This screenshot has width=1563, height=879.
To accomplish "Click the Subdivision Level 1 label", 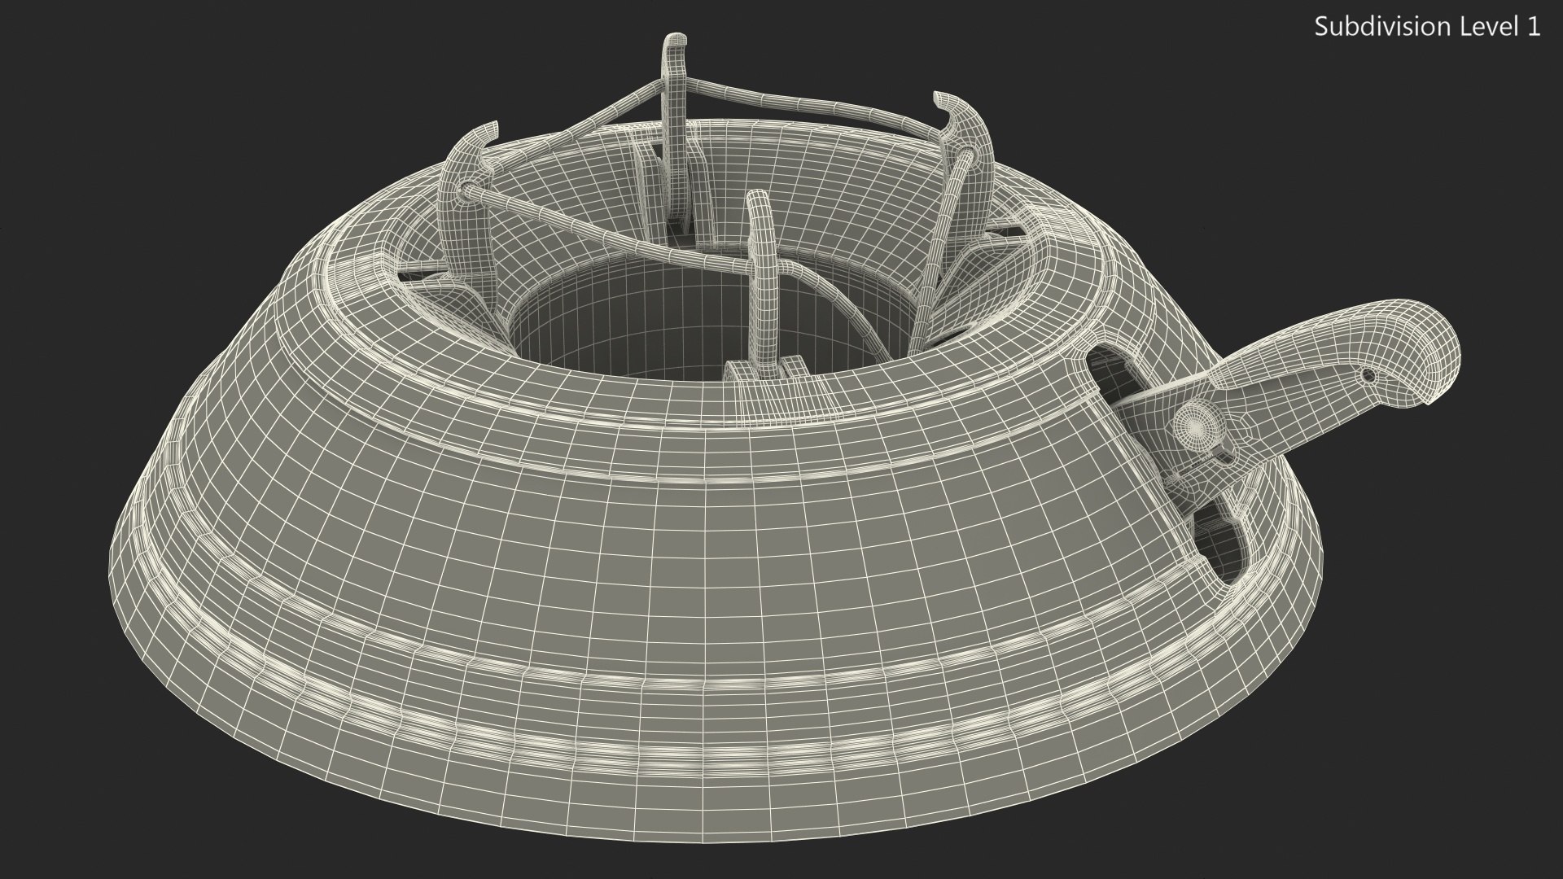I will coord(1427,27).
